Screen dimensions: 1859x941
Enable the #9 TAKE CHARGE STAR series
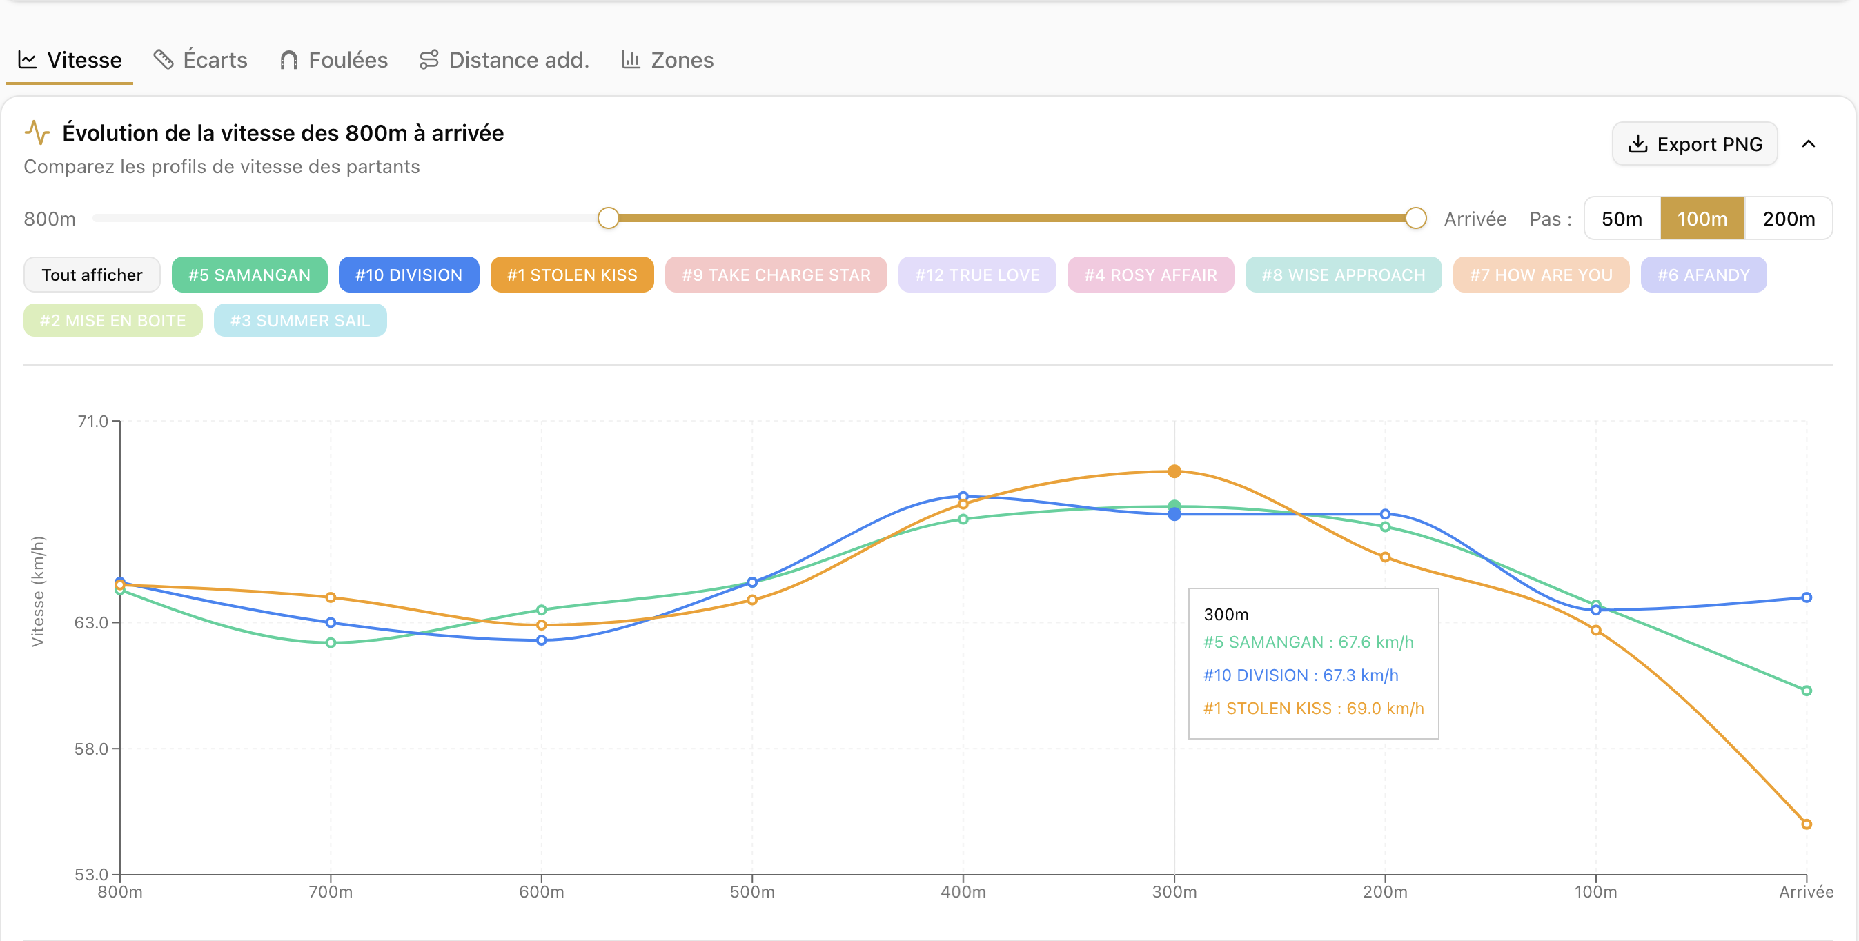(x=776, y=275)
